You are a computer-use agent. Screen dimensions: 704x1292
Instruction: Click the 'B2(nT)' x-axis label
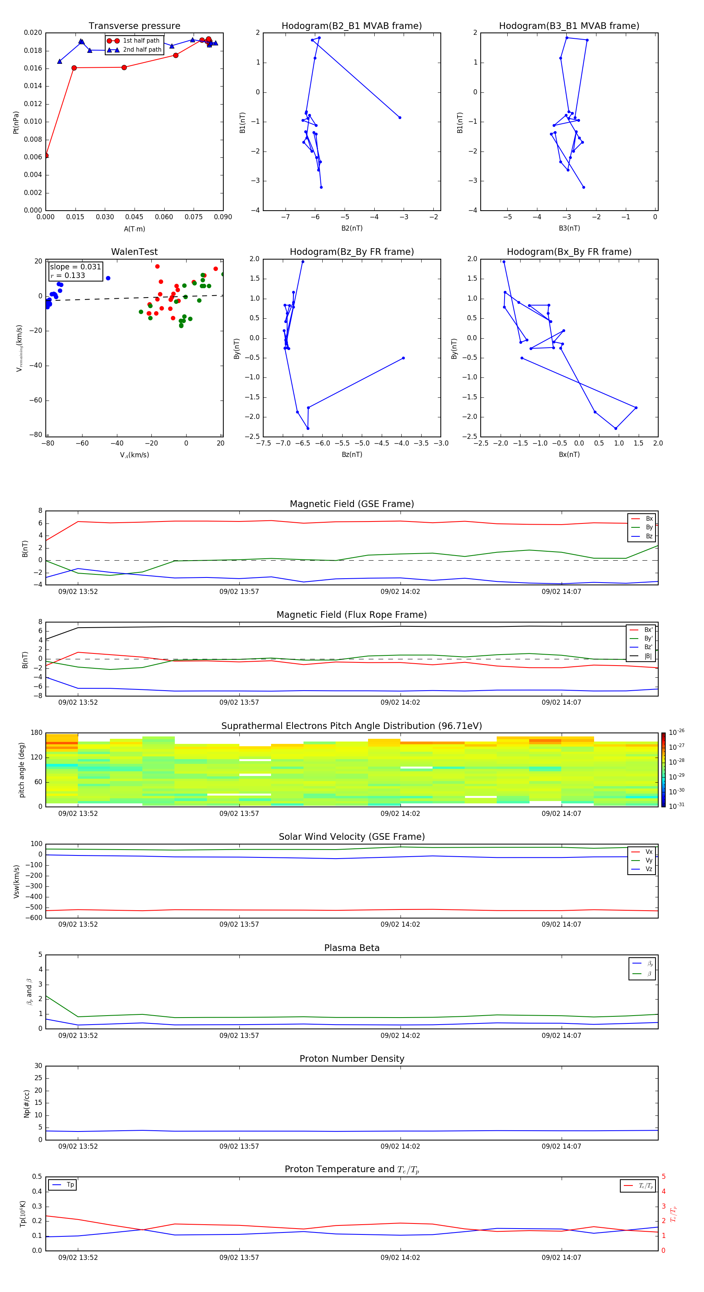click(x=352, y=228)
